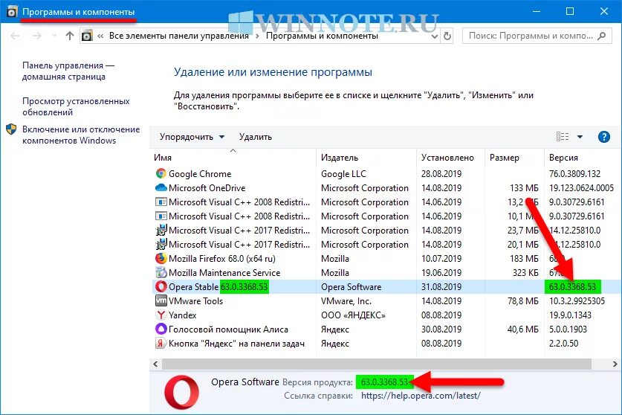Screen dimensions: 622x415
Task: Open Включение или отключение компонентов Windows
Action: (81, 135)
